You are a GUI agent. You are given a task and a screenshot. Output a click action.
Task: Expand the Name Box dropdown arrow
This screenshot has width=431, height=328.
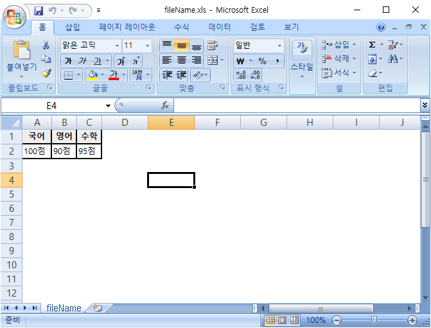click(108, 105)
